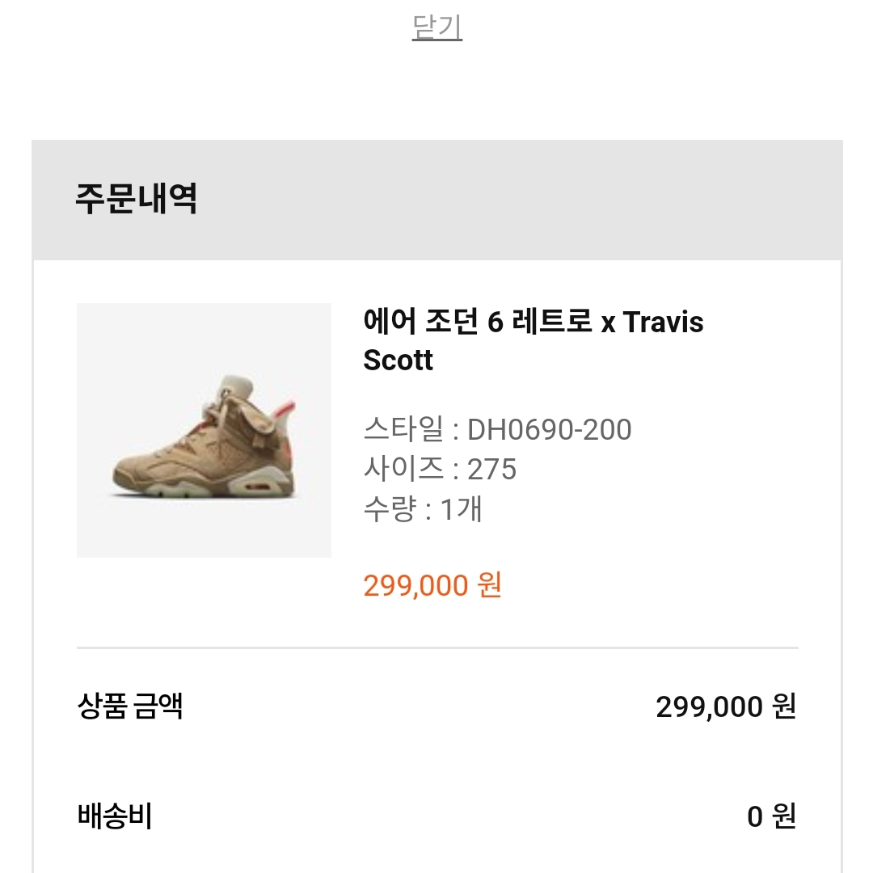The height and width of the screenshot is (873, 873).
Task: Click the 주문내역 section header
Action: click(x=137, y=198)
